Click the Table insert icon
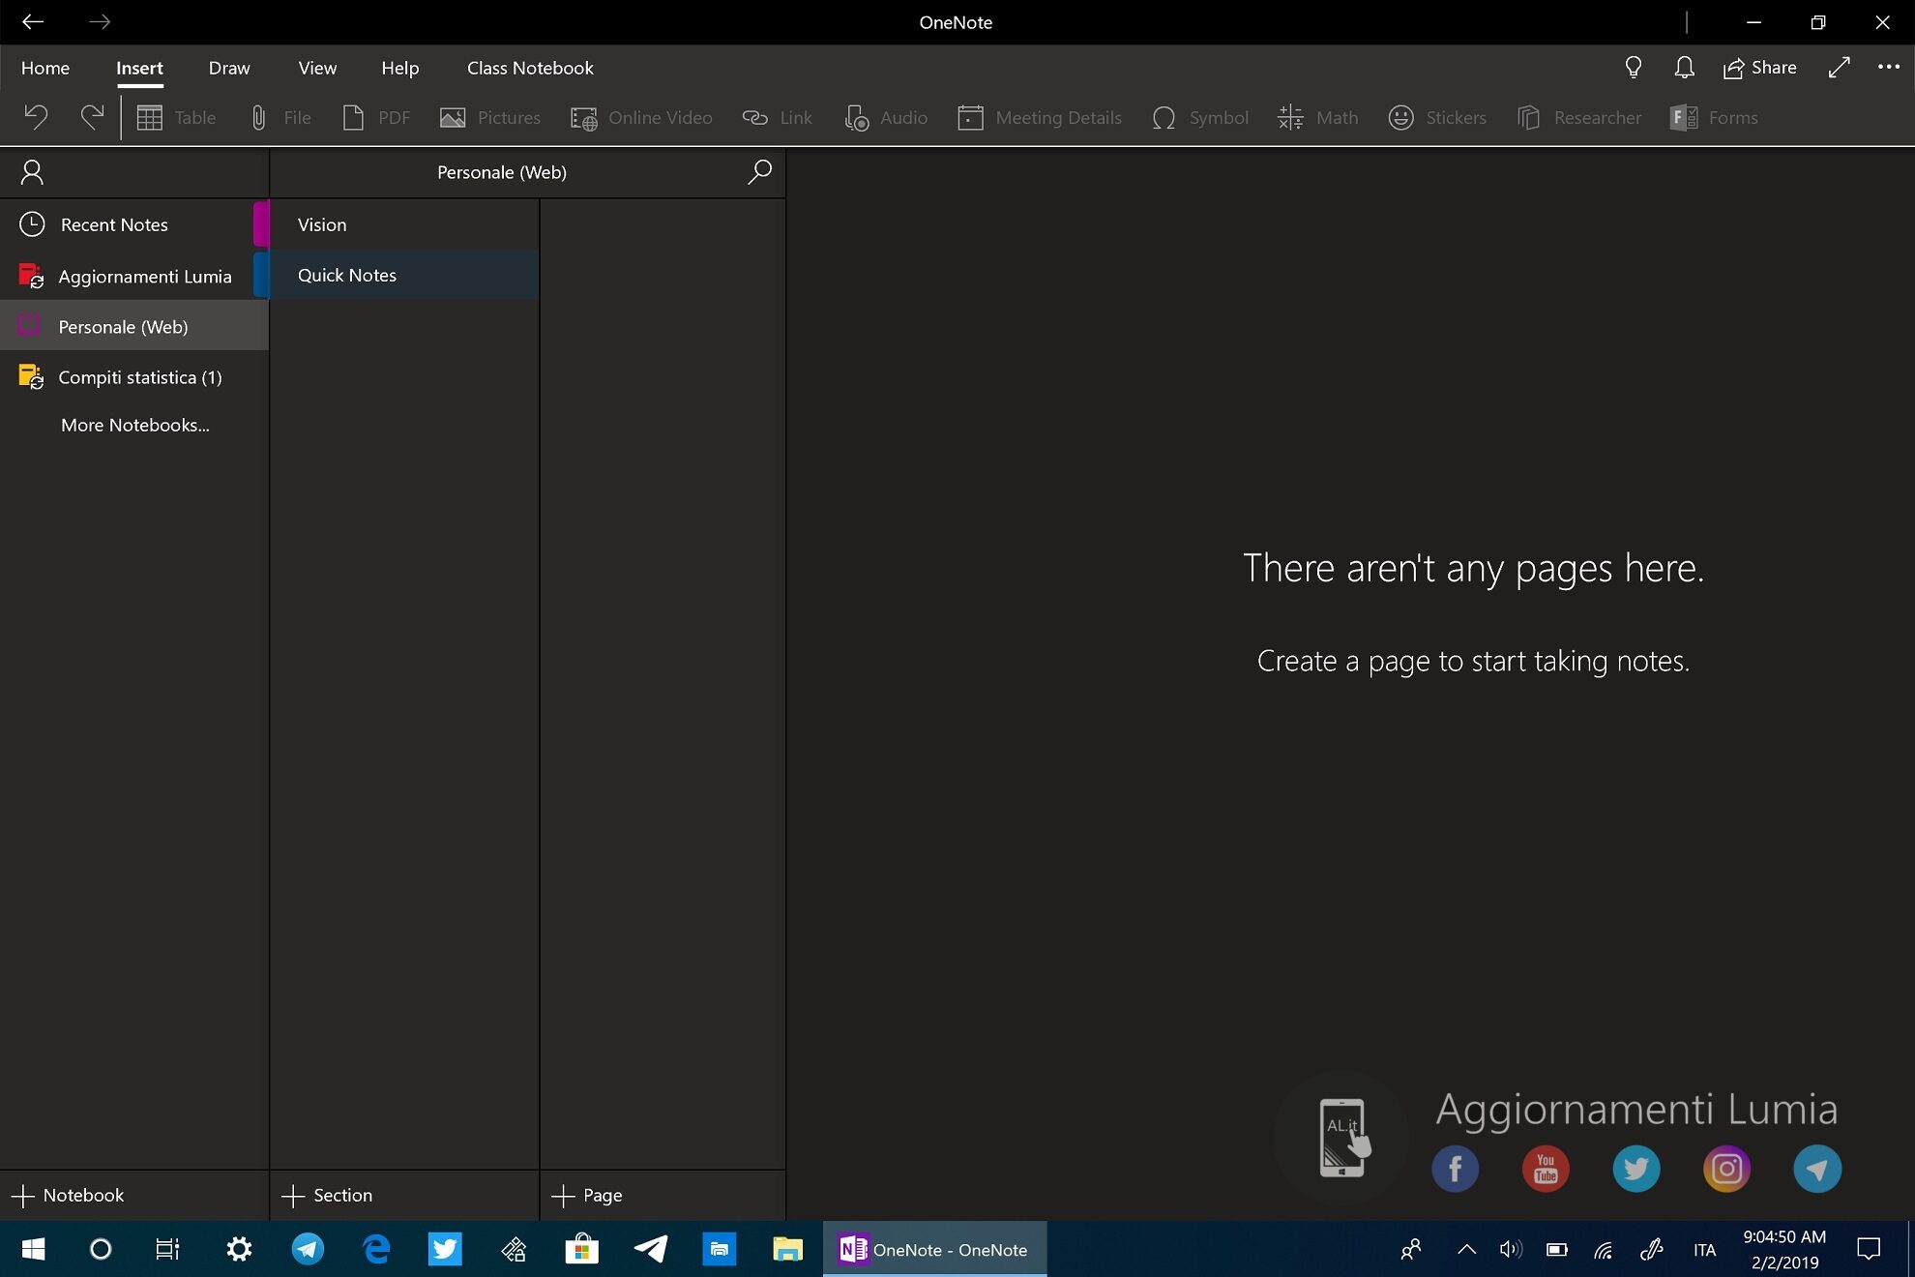 150,117
